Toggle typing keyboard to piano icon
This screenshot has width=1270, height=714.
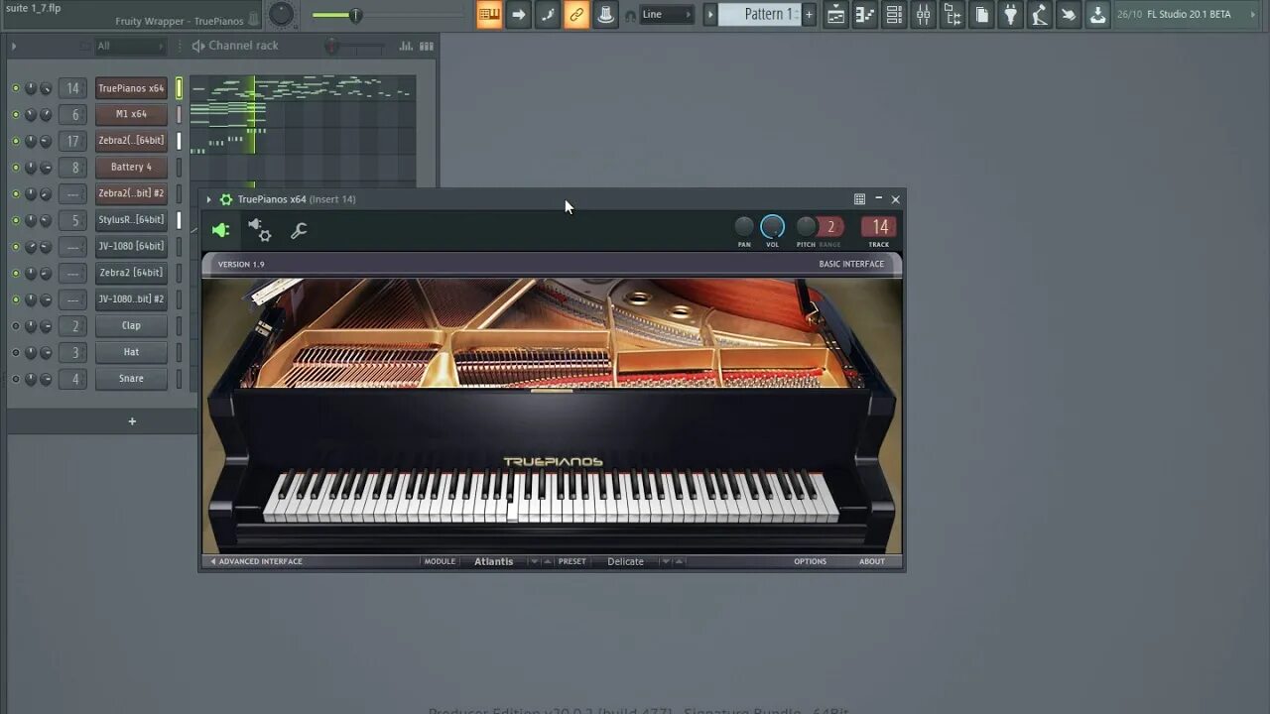pos(489,14)
